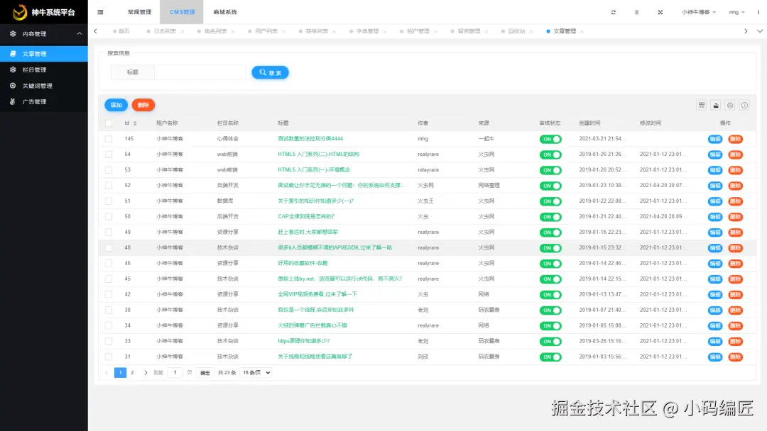Screen dimensions: 767x431
Task: Click the print icon in table toolbar
Action: pyautogui.click(x=730, y=106)
